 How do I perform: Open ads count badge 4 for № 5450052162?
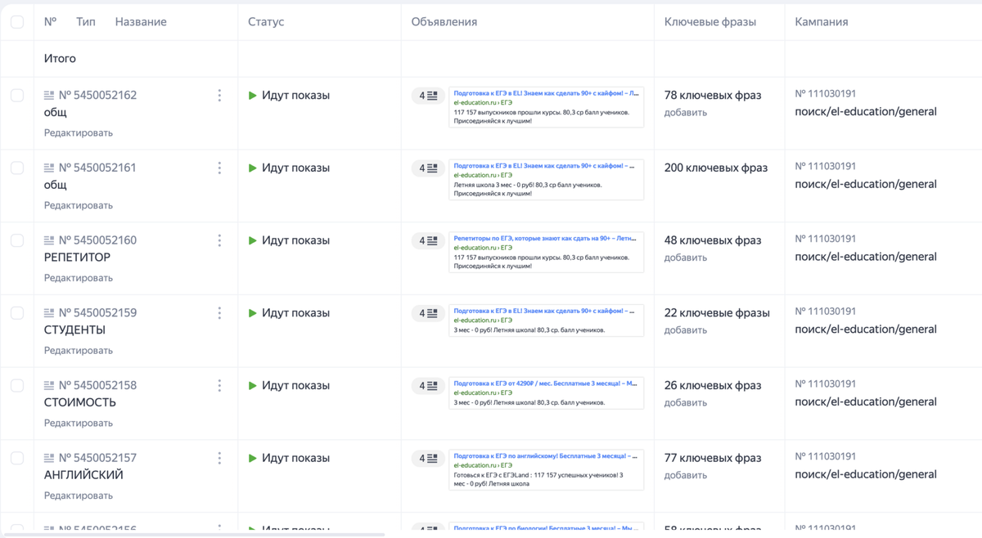[x=428, y=96]
